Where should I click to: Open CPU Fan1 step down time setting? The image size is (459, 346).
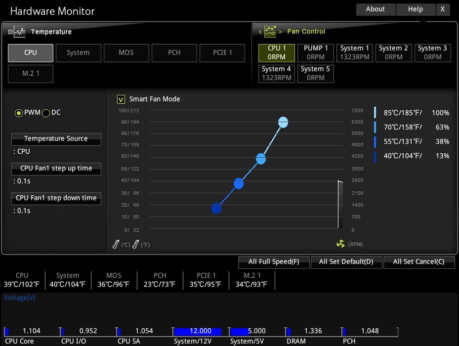point(56,198)
